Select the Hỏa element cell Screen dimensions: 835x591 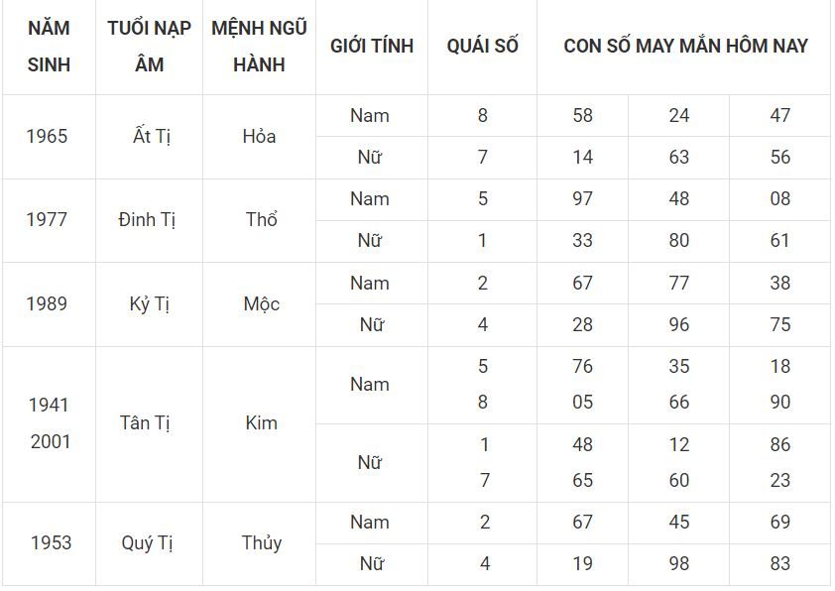(x=260, y=137)
